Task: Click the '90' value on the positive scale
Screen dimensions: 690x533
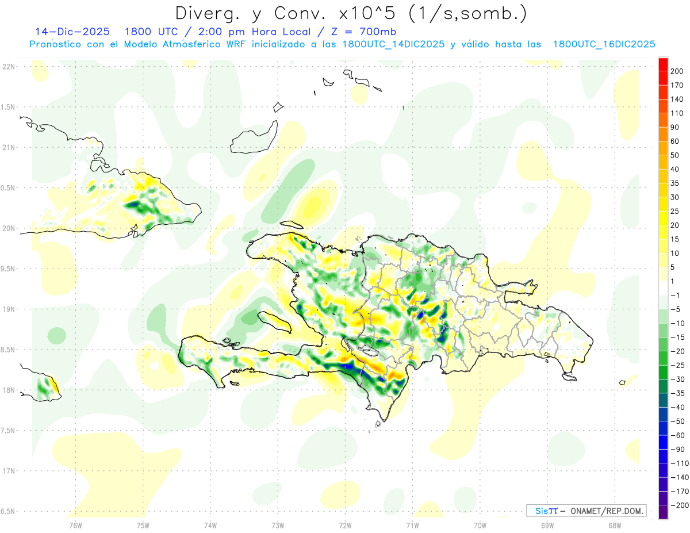Action: click(x=675, y=127)
